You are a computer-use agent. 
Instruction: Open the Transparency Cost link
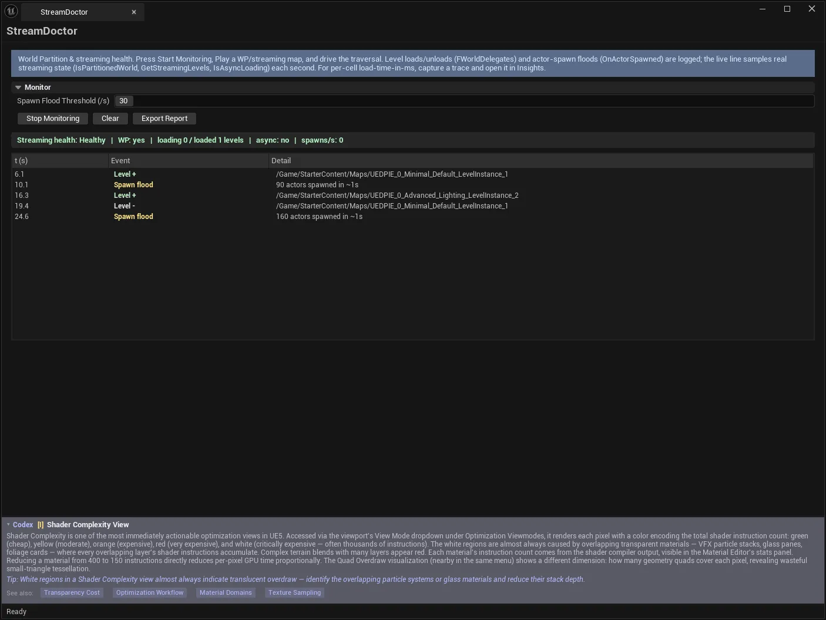click(72, 593)
